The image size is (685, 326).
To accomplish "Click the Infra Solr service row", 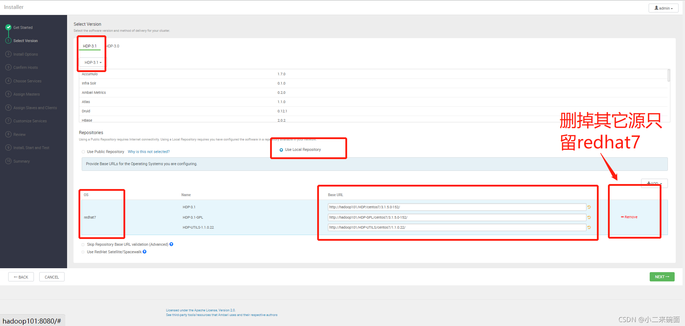I will point(373,83).
